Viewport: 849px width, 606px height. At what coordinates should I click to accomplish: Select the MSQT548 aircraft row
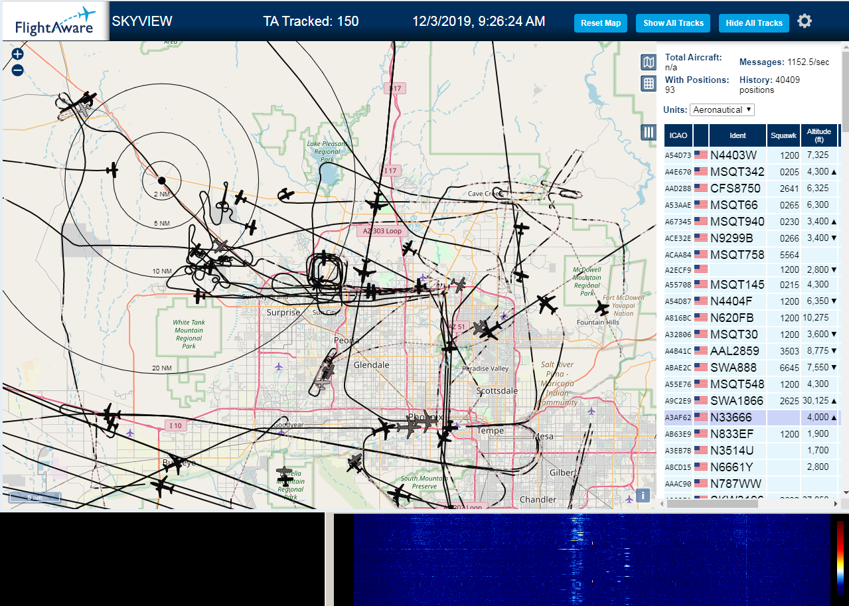pos(752,384)
